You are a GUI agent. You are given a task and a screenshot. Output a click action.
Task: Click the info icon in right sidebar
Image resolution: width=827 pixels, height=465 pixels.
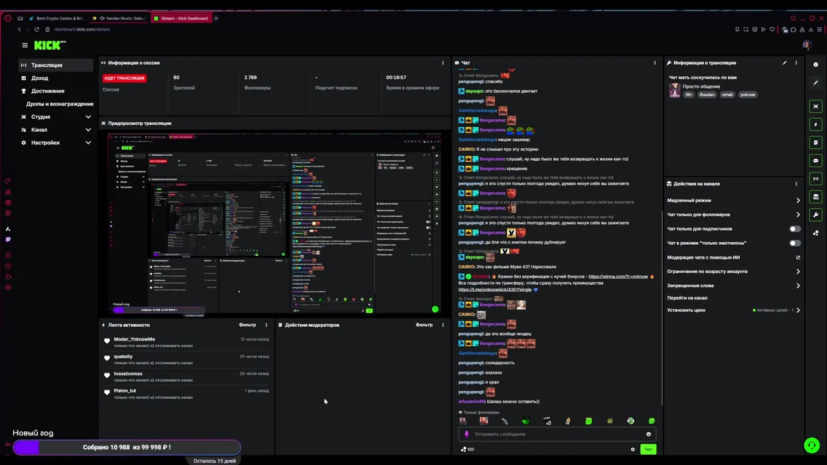coord(815,65)
